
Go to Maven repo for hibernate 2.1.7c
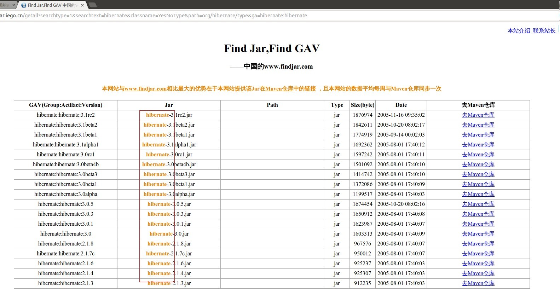point(478,254)
